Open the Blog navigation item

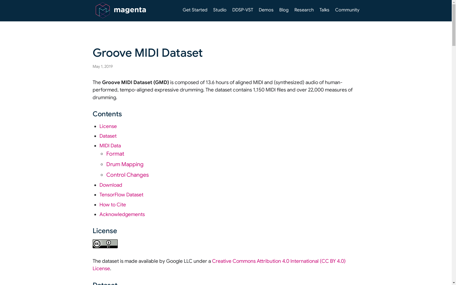pyautogui.click(x=284, y=10)
